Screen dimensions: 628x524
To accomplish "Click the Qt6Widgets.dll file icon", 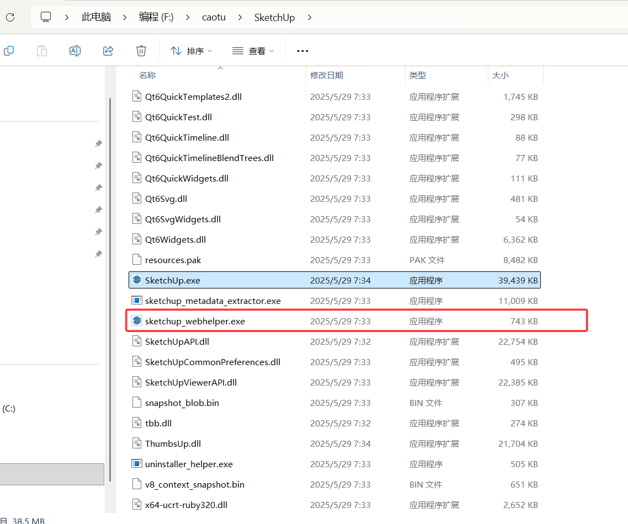I will tap(137, 239).
